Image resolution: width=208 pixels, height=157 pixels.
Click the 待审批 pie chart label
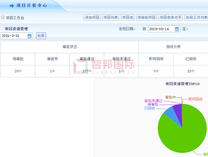tap(153, 104)
